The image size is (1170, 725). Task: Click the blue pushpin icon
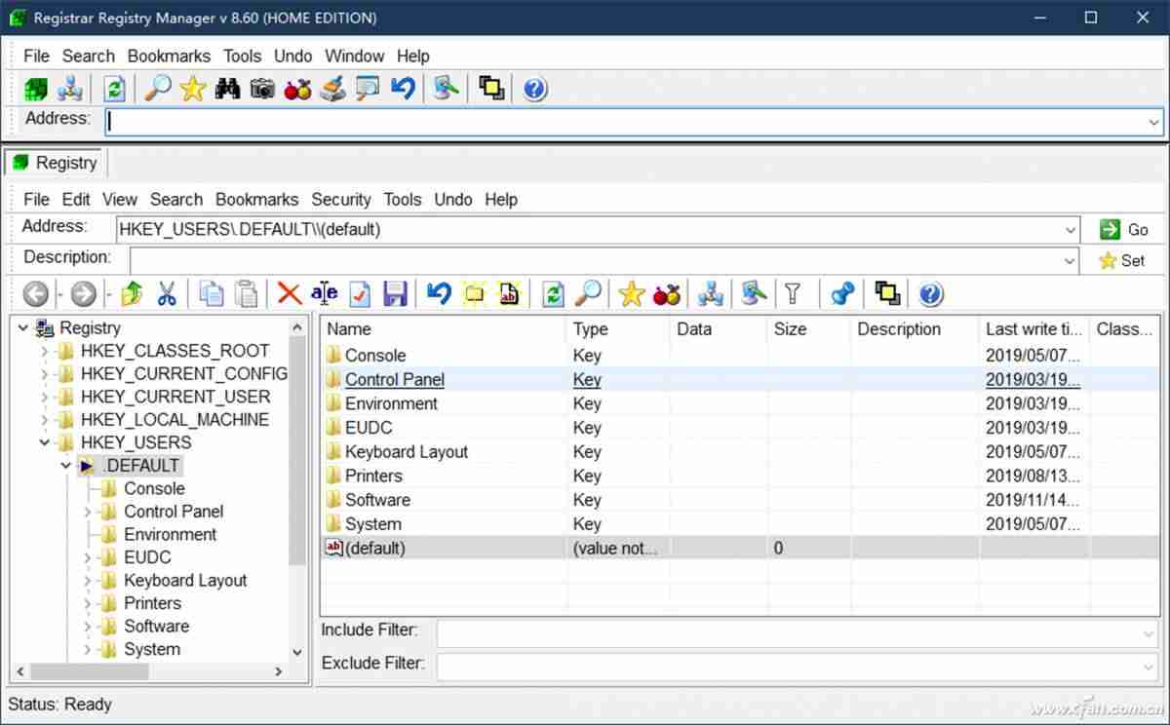pyautogui.click(x=842, y=293)
